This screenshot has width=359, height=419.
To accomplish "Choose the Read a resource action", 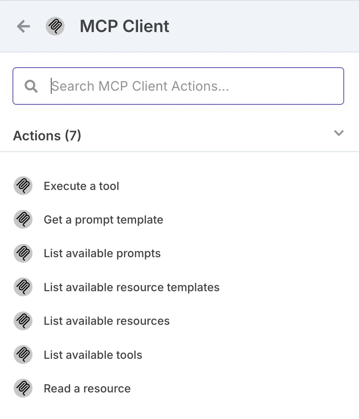I will 87,388.
